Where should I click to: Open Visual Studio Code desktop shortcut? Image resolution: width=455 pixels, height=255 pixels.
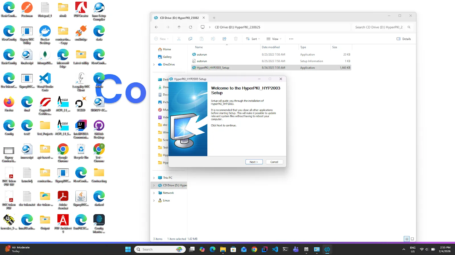coord(45,82)
